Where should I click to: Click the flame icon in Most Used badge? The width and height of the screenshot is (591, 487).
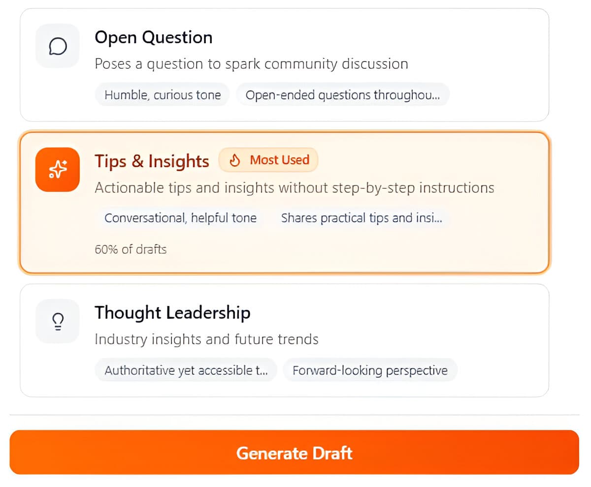(x=235, y=159)
